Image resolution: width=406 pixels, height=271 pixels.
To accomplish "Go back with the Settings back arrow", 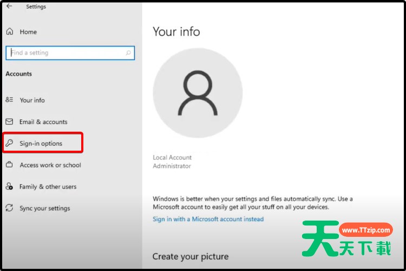I will click(x=9, y=6).
